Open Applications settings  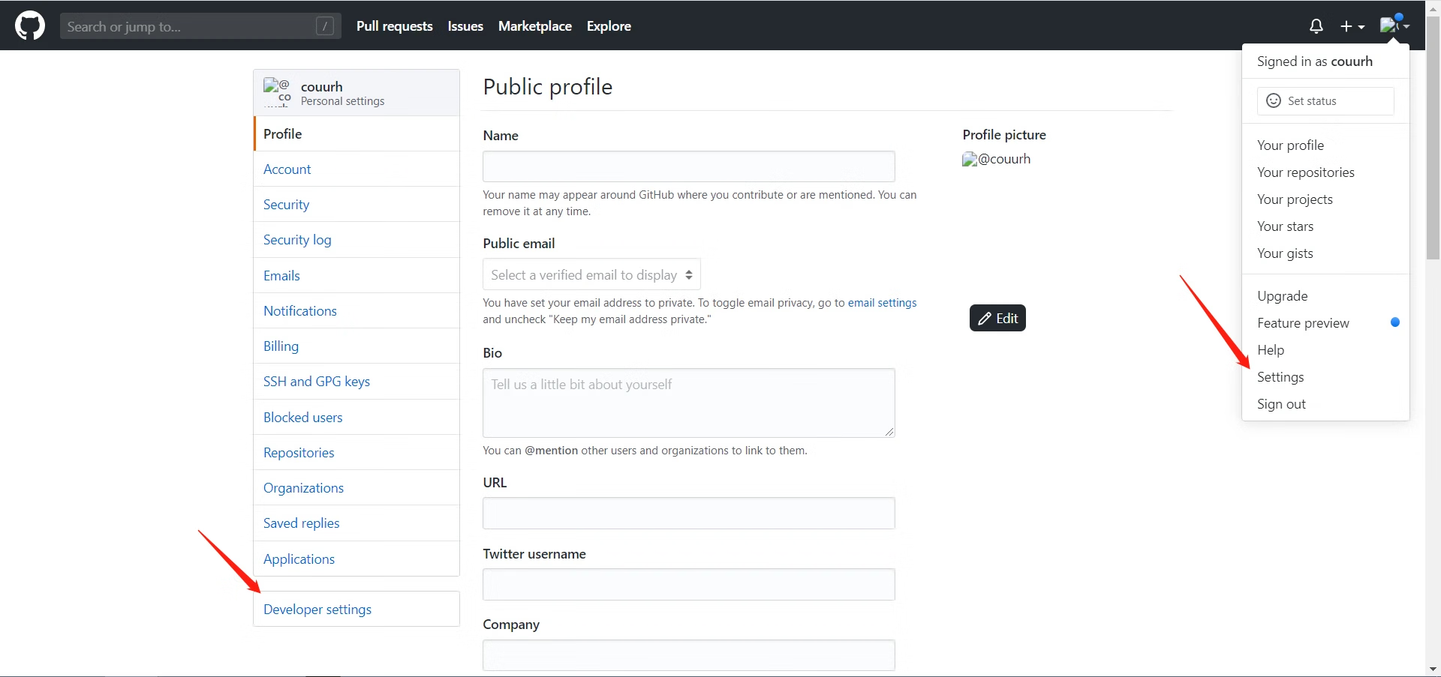click(356, 559)
